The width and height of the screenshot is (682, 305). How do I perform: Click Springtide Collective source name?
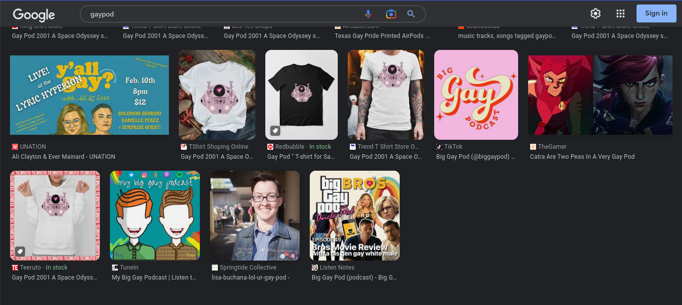click(x=248, y=268)
